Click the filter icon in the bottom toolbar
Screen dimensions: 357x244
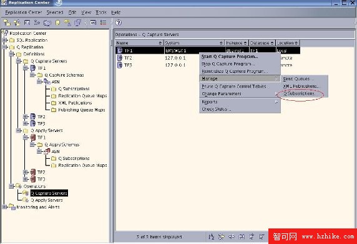(221, 237)
